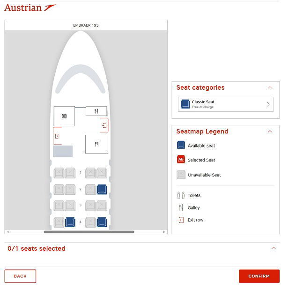Collapse the Seat categories panel

270,88
